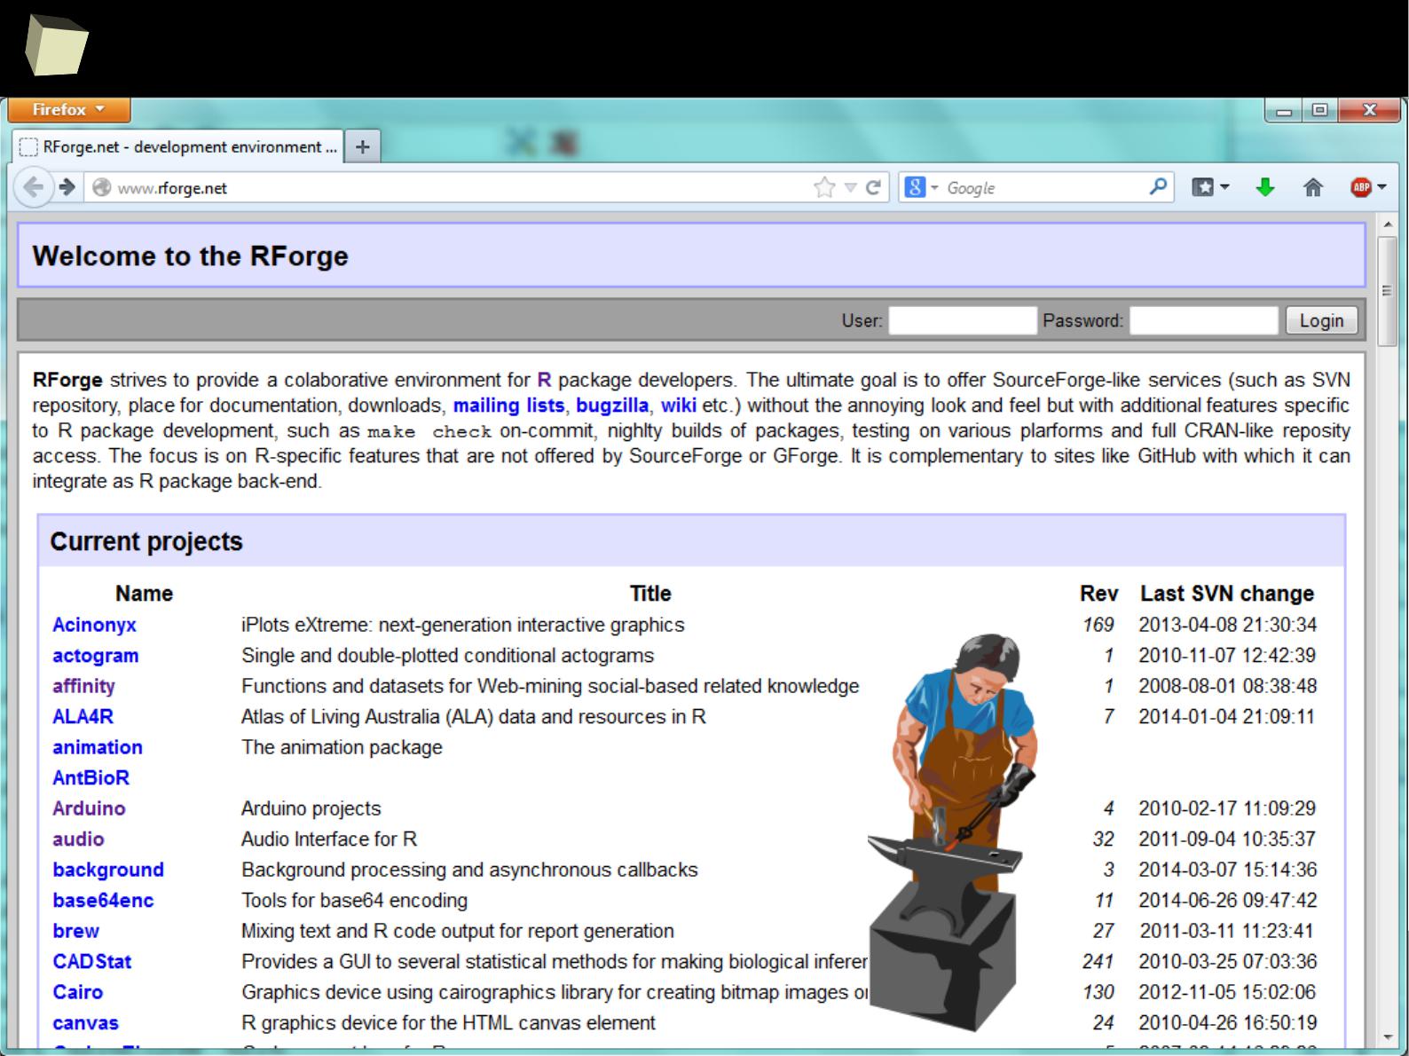Click 'Arduino projects' title text
The height and width of the screenshot is (1056, 1409).
coord(311,808)
